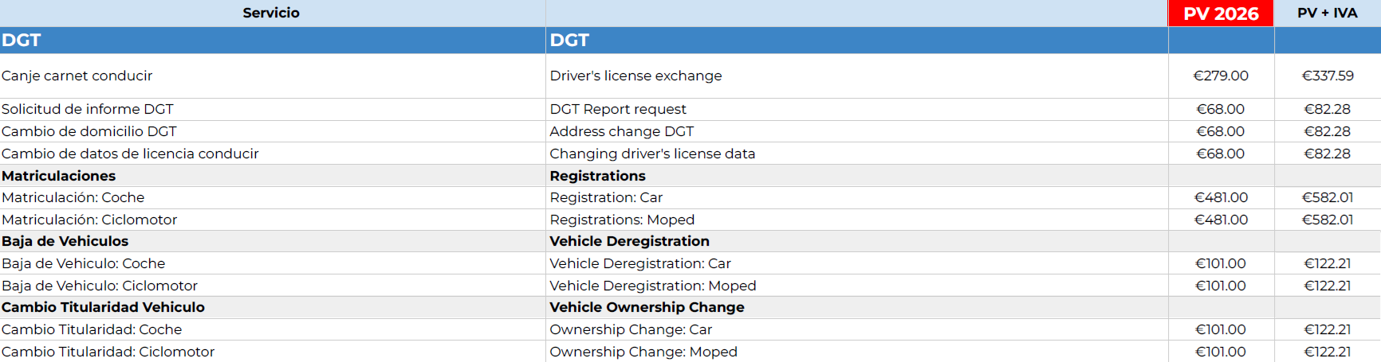Click the Driver's license exchange cell
Screen dimensions: 1381x362
point(635,76)
